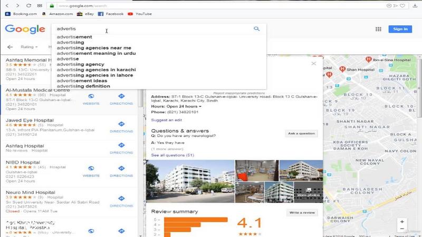Screen dimensions: 422x237
Task: Get directions to Neuro Mind Hospital
Action: pos(121,202)
